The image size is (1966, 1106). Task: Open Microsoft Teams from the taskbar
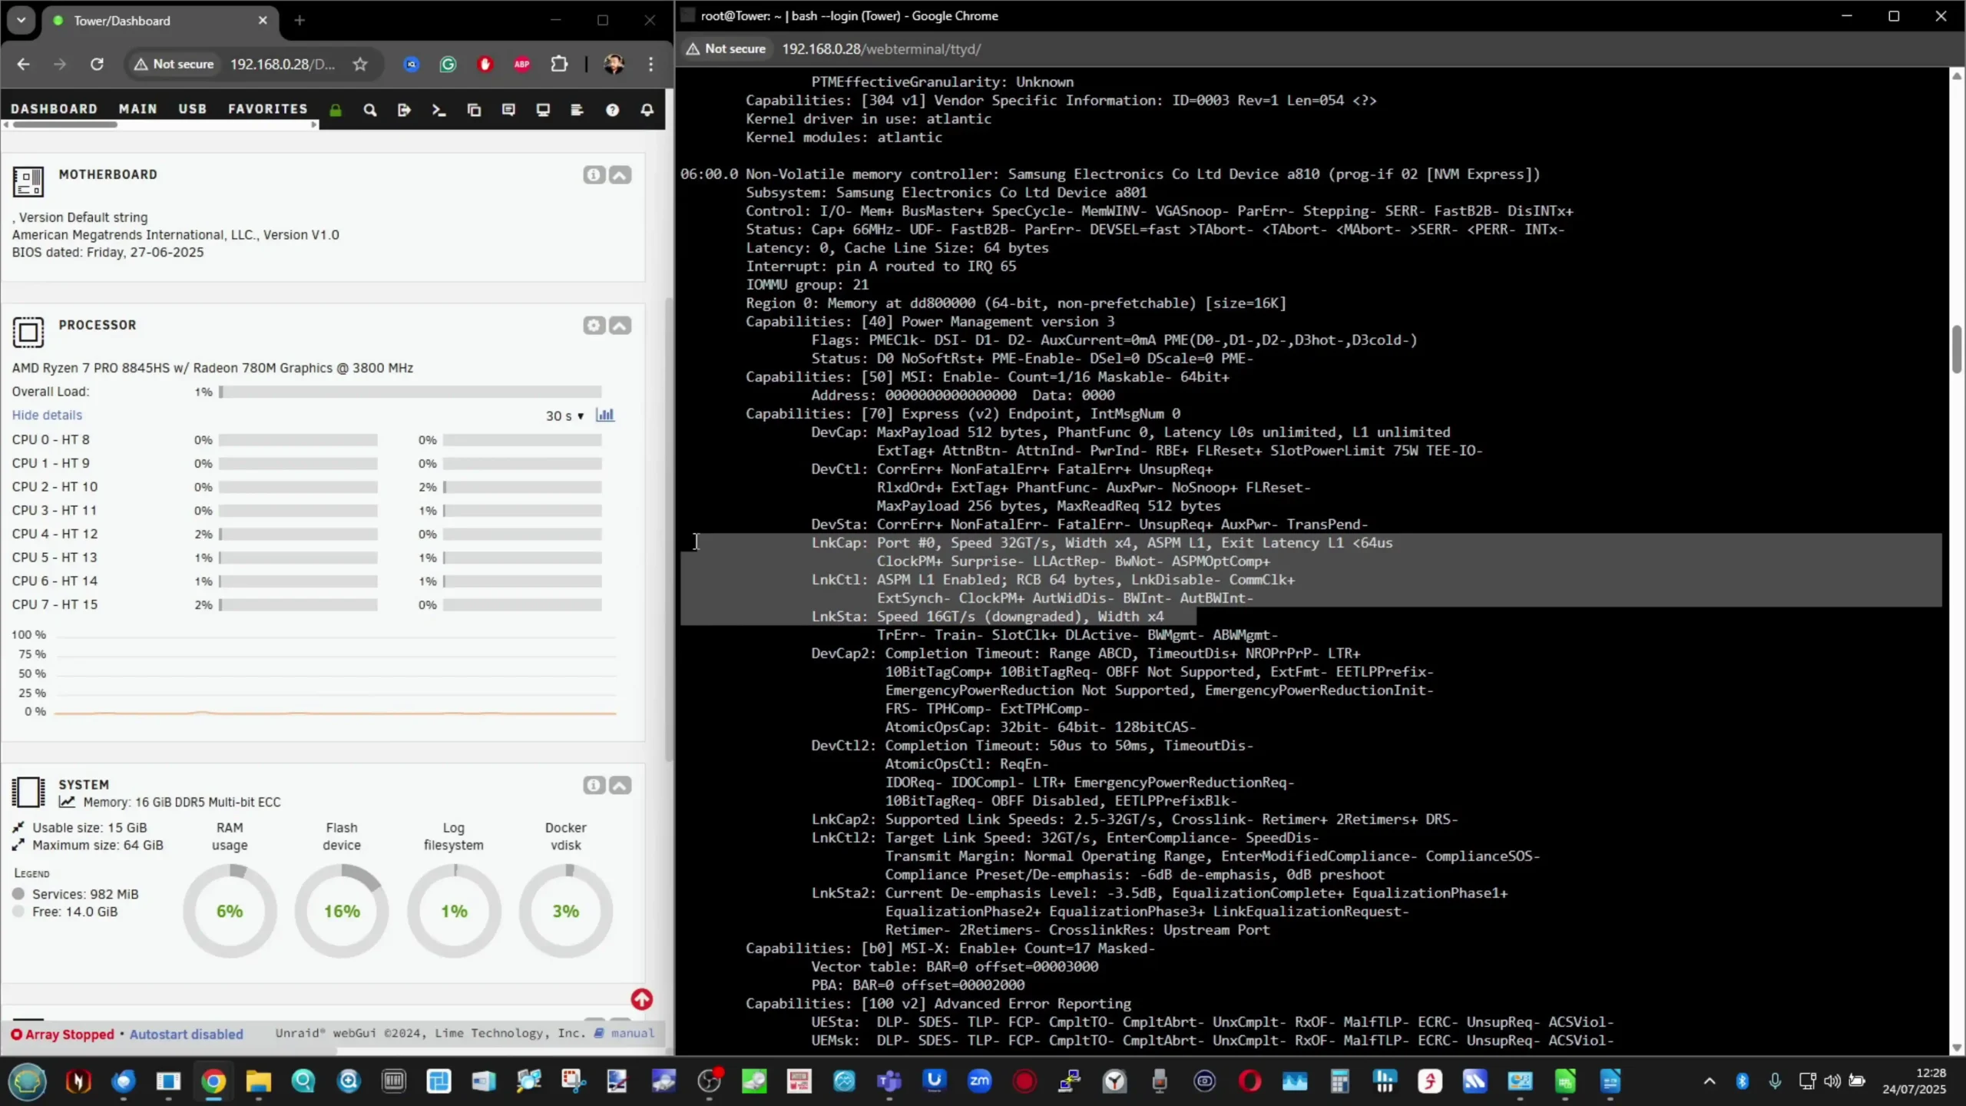pyautogui.click(x=889, y=1081)
